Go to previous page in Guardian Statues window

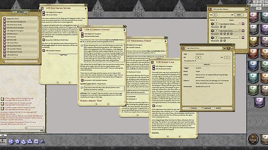[96, 104]
